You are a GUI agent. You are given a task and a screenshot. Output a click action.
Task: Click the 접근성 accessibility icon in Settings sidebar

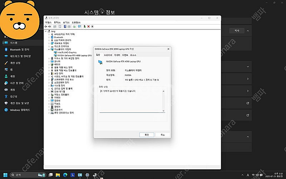click(6, 96)
